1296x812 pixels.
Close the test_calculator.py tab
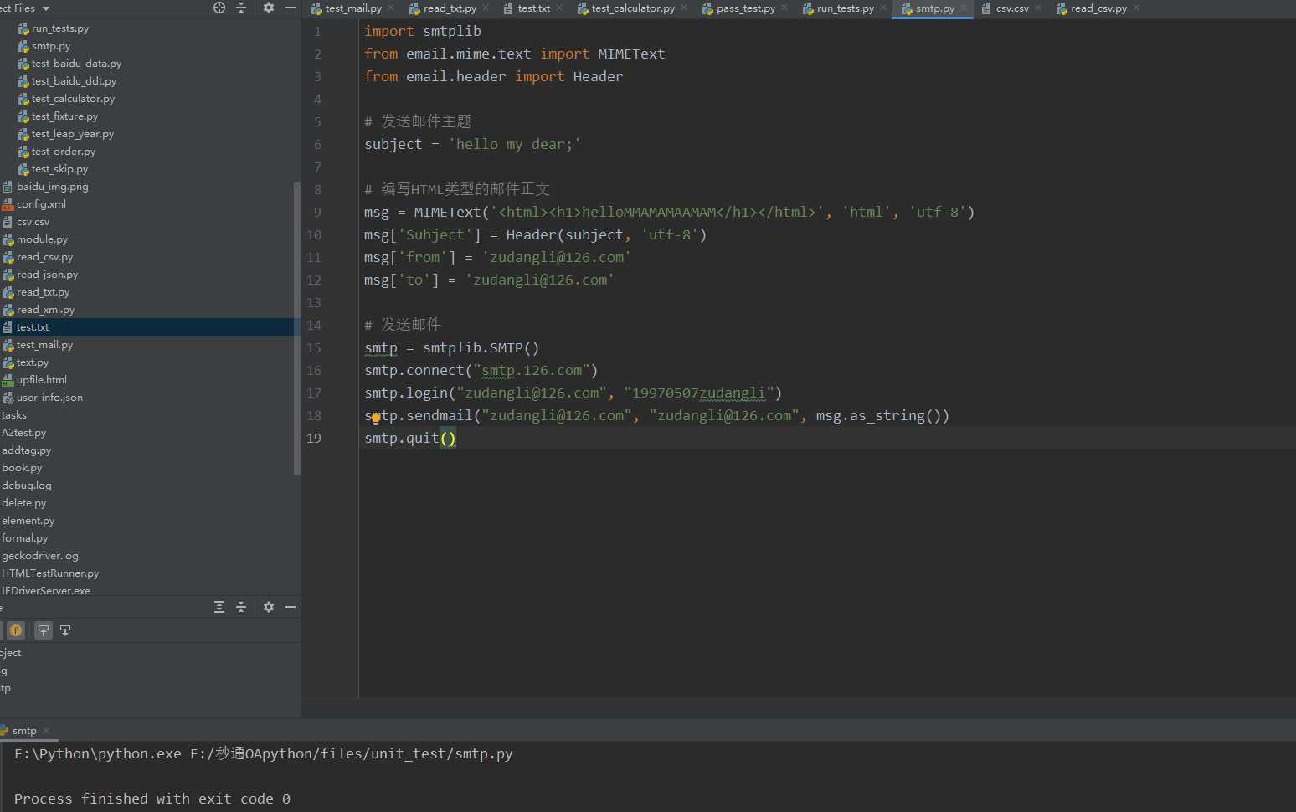point(685,8)
